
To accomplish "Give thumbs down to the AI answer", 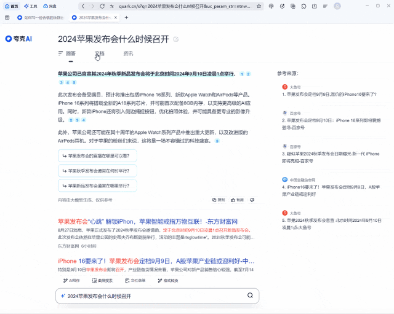I will click(x=252, y=200).
